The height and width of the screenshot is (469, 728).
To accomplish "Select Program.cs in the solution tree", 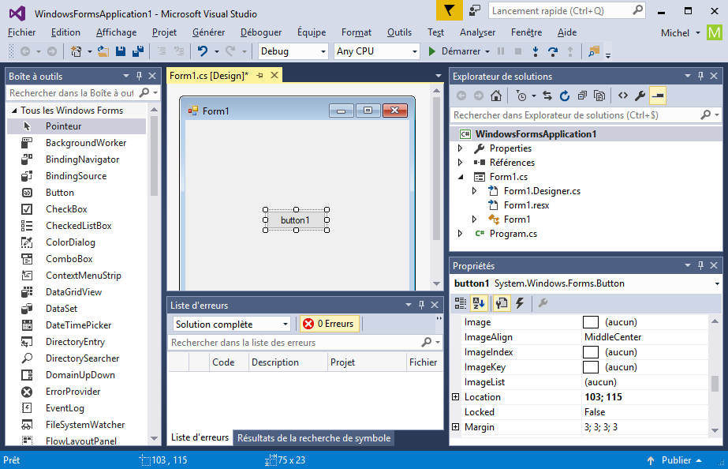I will [513, 234].
